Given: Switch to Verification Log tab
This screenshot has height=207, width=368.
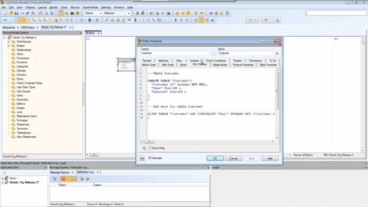Looking at the screenshot, I should coord(85,172).
